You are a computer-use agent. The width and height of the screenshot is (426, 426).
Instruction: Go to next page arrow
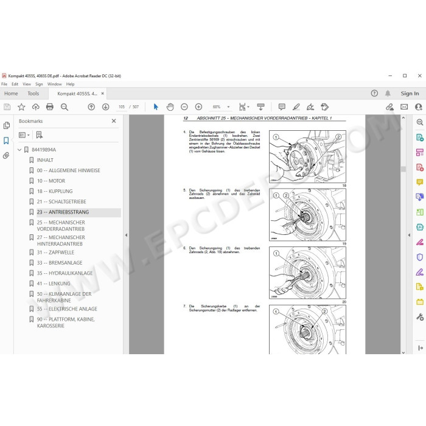click(x=106, y=106)
